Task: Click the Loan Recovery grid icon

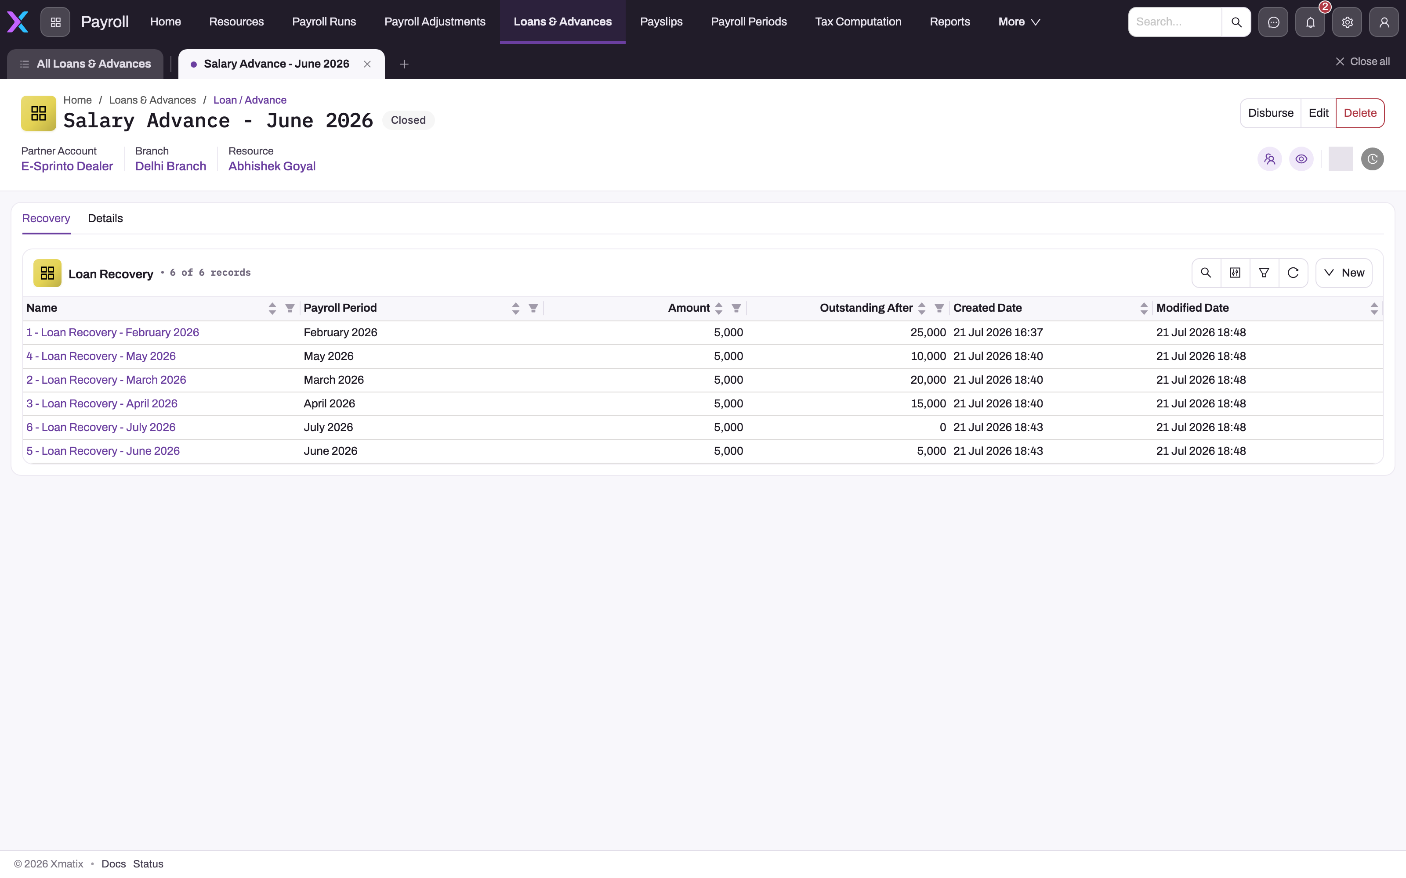Action: click(x=47, y=273)
